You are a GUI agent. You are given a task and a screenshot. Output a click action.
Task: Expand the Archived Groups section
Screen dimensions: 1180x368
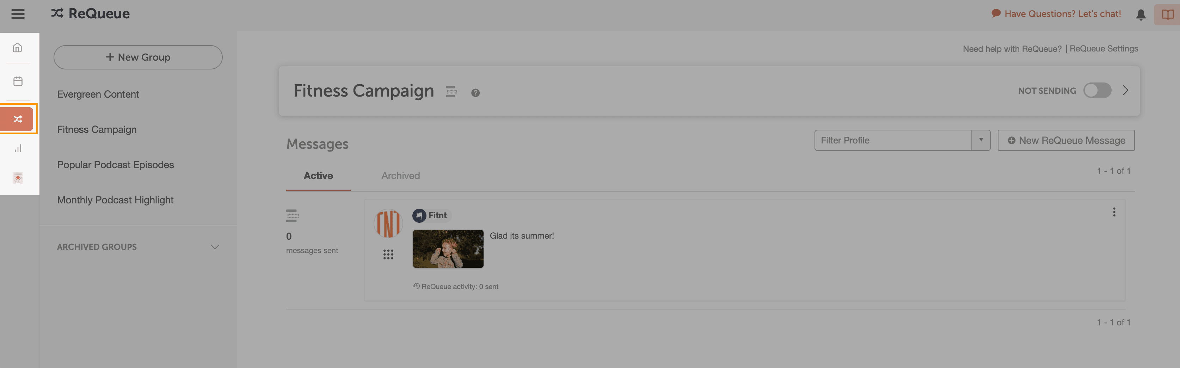(x=214, y=247)
